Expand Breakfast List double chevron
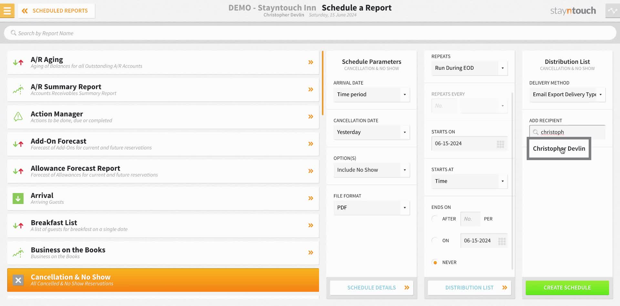 (x=311, y=225)
